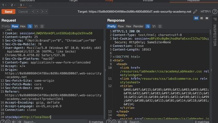This screenshot has width=218, height=123.
Task: Switch request view to Pretty
Action: (x=6, y=26)
